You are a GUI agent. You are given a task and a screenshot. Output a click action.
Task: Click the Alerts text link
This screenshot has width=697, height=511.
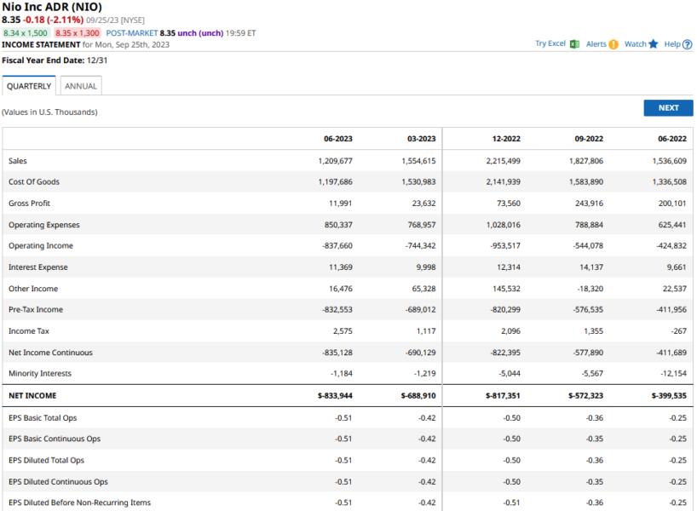[x=596, y=44]
